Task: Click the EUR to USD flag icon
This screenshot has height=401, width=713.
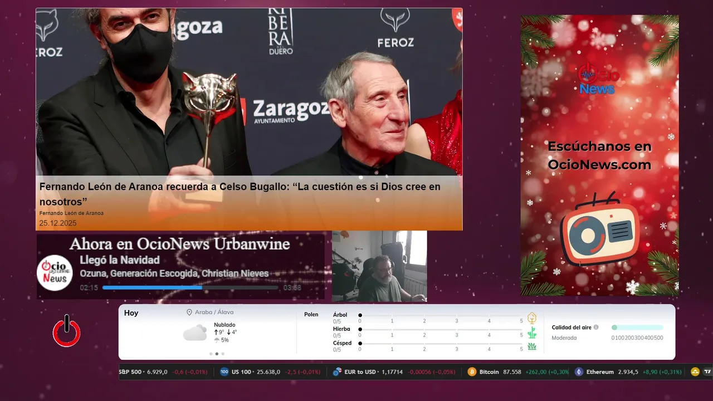Action: pos(337,371)
